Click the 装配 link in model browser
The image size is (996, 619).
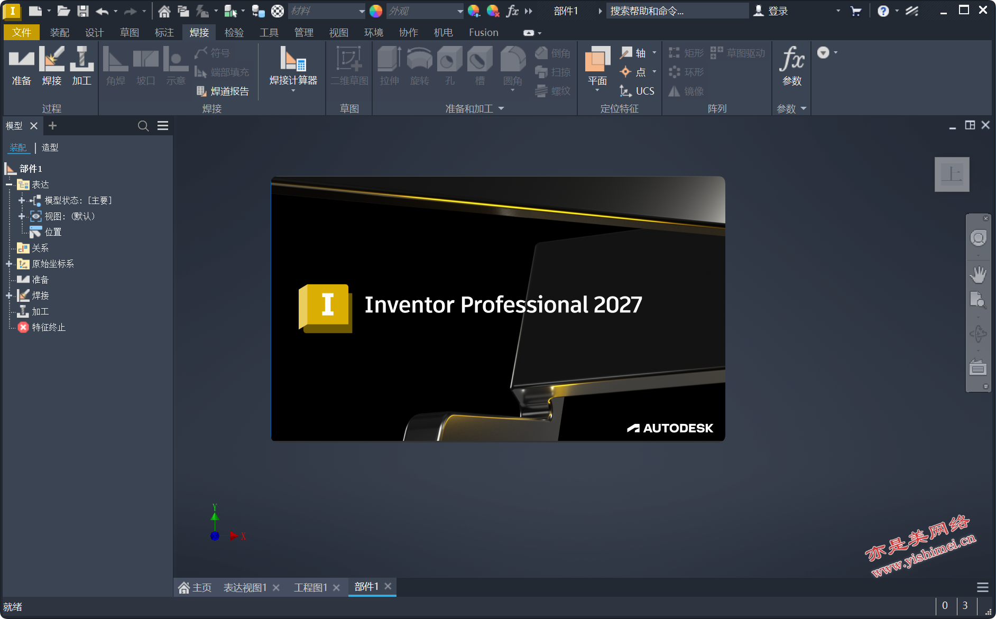coord(18,147)
